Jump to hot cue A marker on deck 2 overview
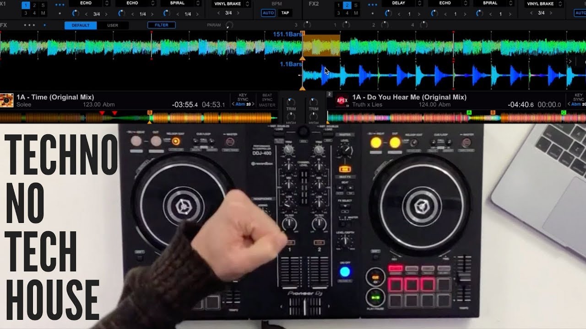 469,112
